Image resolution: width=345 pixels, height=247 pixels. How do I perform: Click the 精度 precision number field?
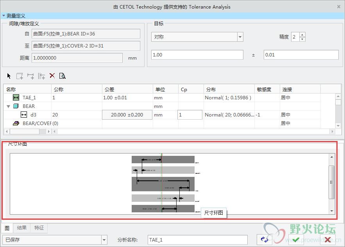click(295, 37)
